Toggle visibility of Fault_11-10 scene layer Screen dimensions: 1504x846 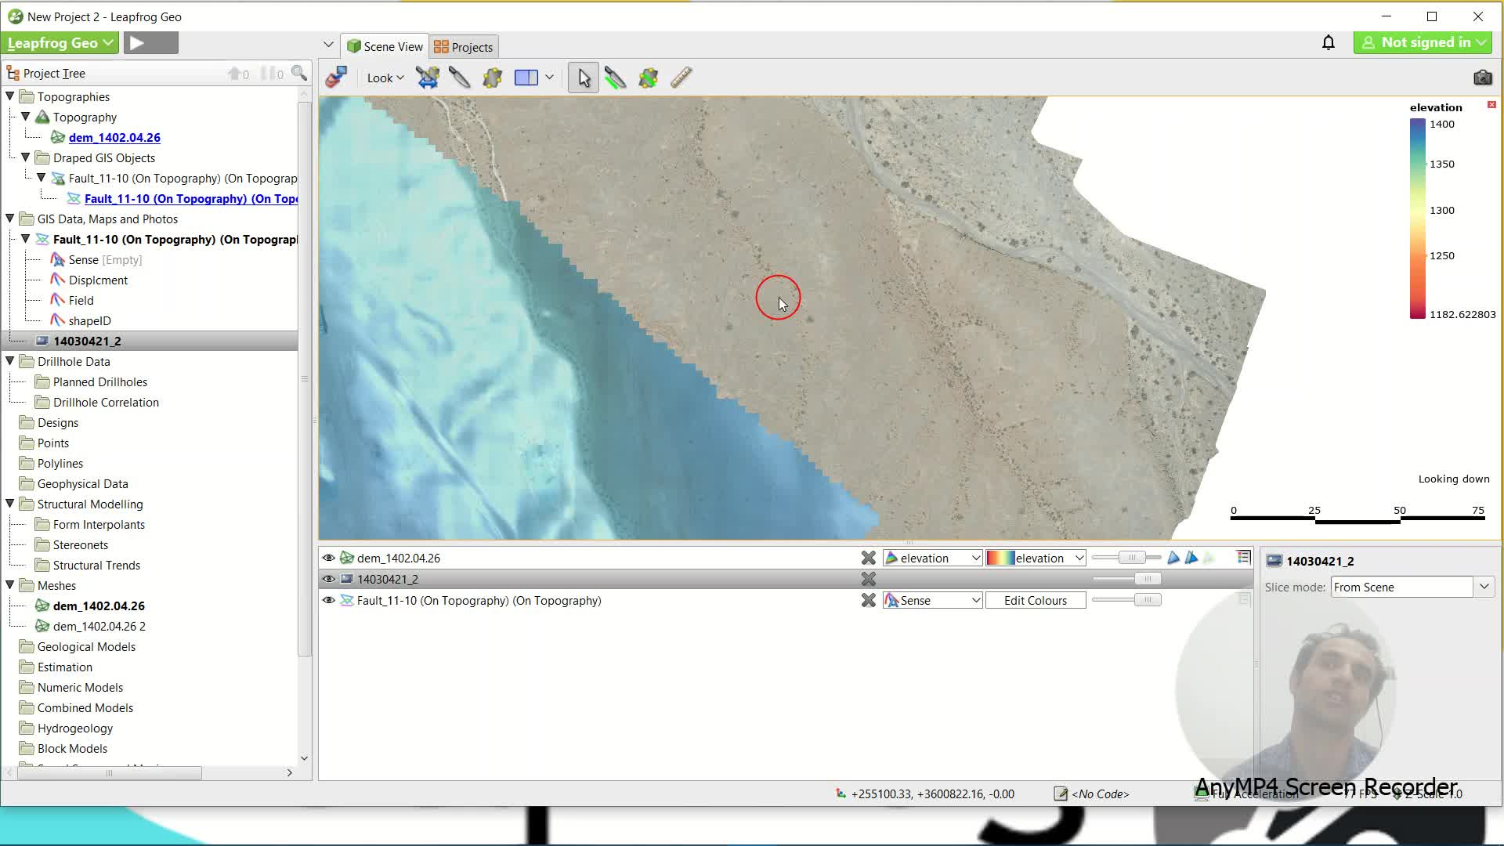329,600
